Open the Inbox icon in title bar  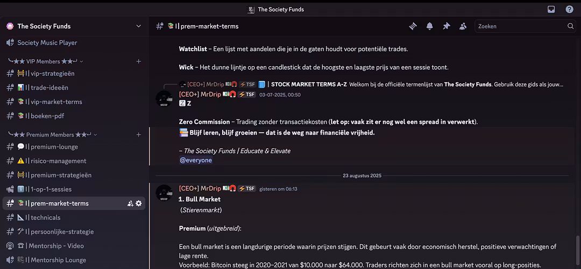coord(551,9)
